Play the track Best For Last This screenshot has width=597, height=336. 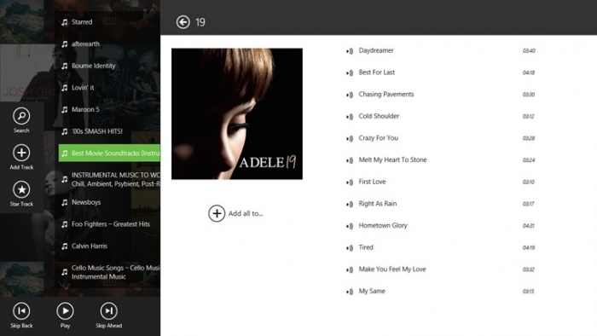tap(377, 72)
